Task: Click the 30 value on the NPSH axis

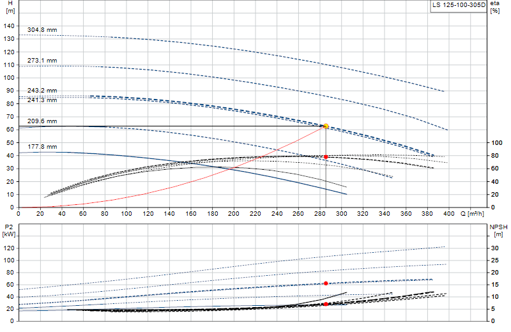Action: point(494,248)
